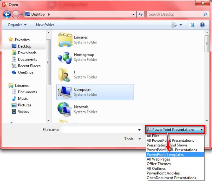Open the address bar history dropdown
212x181 pixels.
coord(134,14)
